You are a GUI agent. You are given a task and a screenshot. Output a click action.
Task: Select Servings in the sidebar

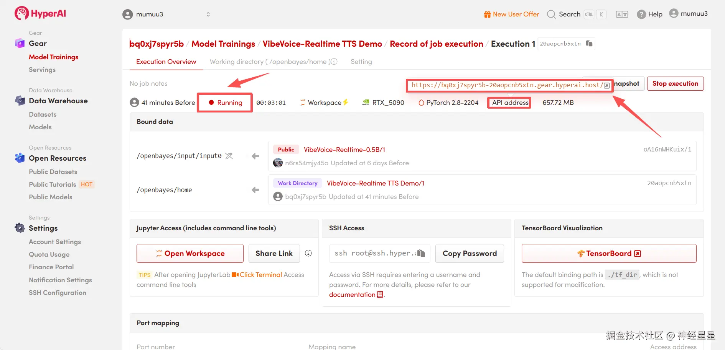click(42, 70)
